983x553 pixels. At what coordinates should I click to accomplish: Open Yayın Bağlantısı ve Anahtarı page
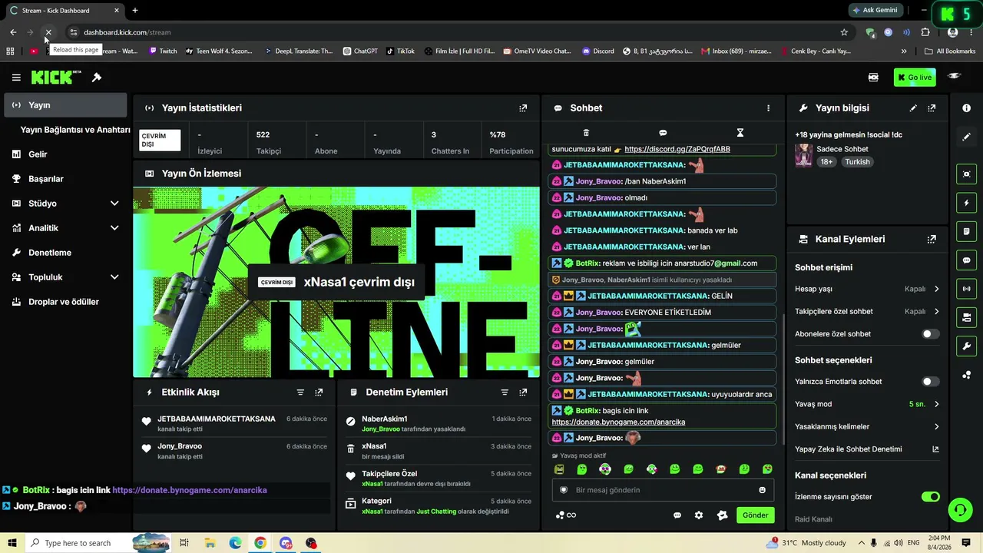(75, 130)
